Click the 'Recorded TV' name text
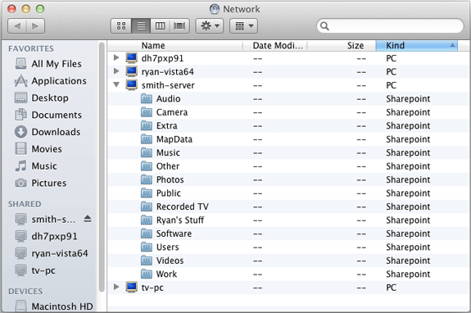Screen dimensions: 471x313 tap(183, 206)
